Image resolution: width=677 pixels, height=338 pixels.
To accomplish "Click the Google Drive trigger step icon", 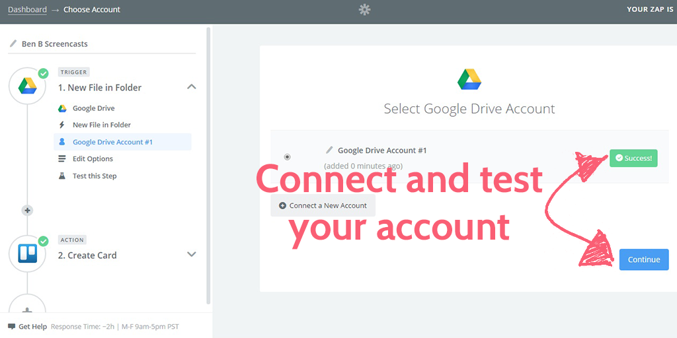I will (x=27, y=86).
